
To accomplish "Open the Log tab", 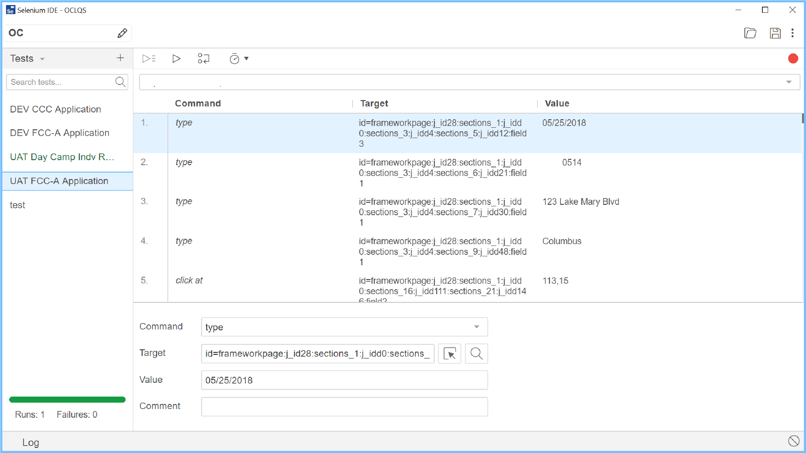I will click(31, 442).
